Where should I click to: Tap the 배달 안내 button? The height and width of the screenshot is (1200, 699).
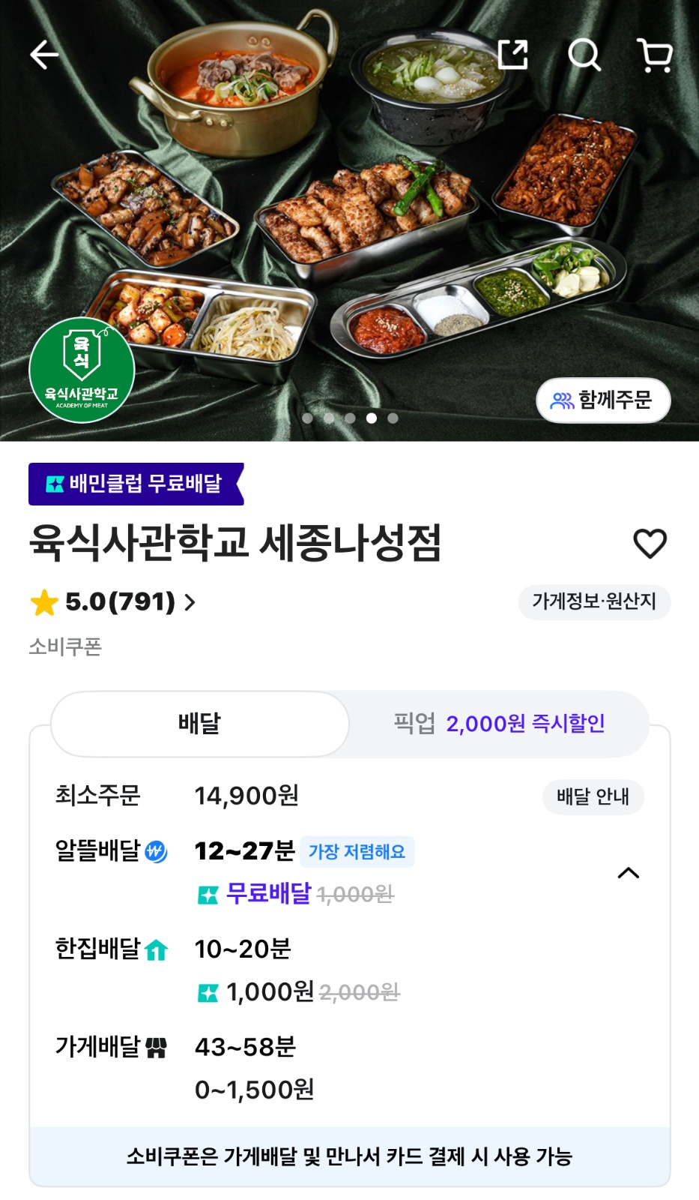pos(593,796)
